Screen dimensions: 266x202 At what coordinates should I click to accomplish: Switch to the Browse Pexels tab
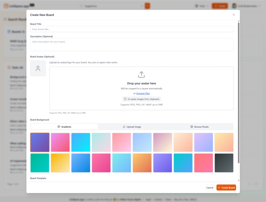[199, 127]
